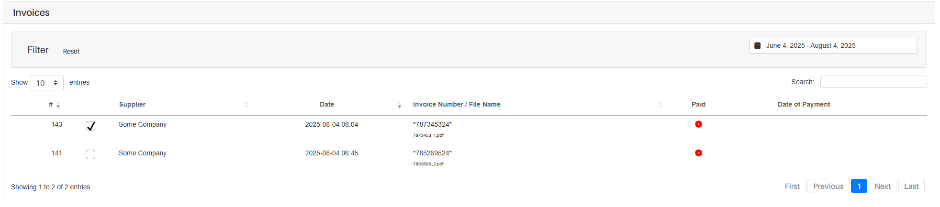Click the calendar icon in date range
The height and width of the screenshot is (207, 940).
click(757, 45)
